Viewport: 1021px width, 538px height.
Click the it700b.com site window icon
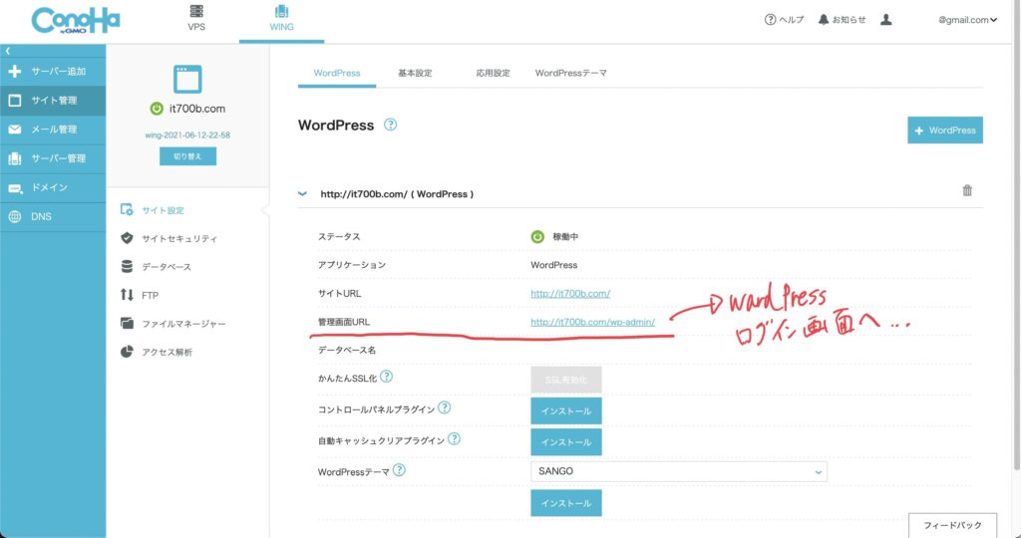[x=187, y=79]
